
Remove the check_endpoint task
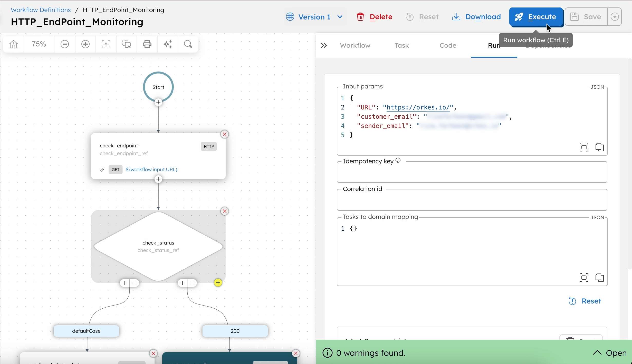click(x=225, y=134)
